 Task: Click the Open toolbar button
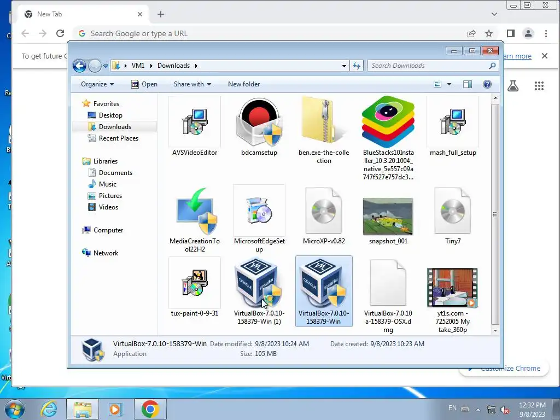144,84
